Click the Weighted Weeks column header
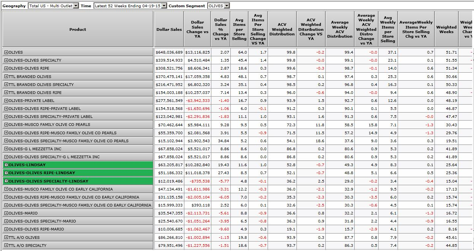The width and height of the screenshot is (474, 251). click(446, 29)
